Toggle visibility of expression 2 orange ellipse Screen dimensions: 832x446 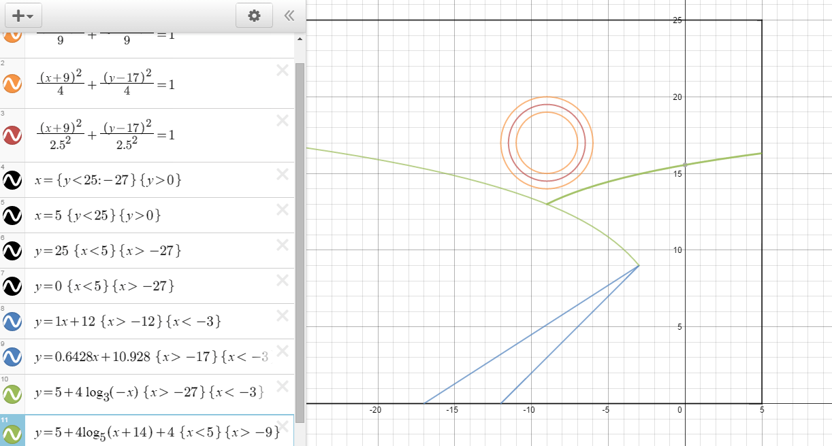(x=12, y=84)
